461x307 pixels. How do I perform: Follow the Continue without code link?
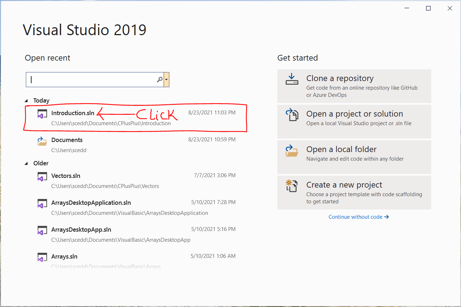click(x=359, y=217)
